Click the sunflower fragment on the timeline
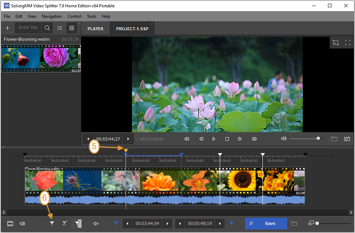Image resolution: width=355 pixels, height=233 pixels. [x=241, y=181]
